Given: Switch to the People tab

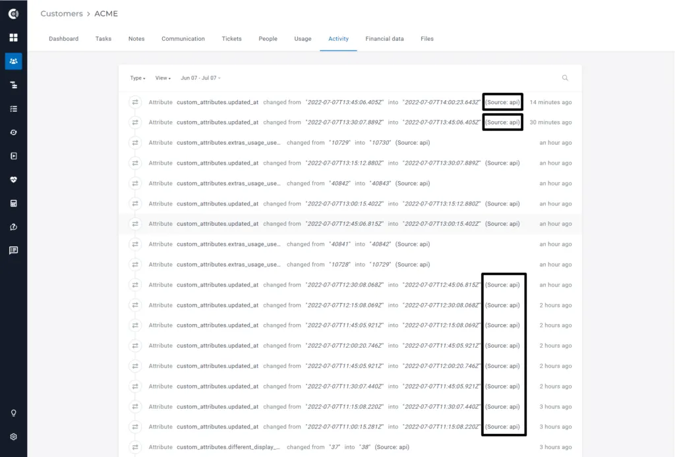Looking at the screenshot, I should [268, 39].
